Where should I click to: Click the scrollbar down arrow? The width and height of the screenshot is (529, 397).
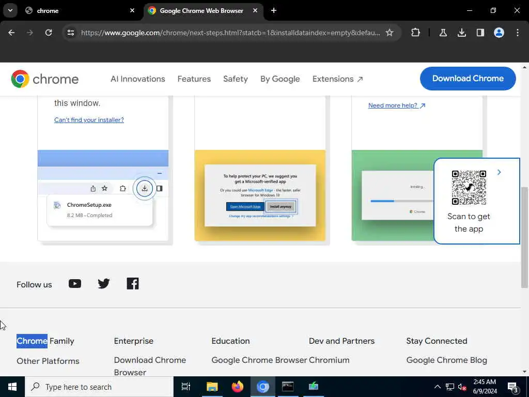coord(525,372)
